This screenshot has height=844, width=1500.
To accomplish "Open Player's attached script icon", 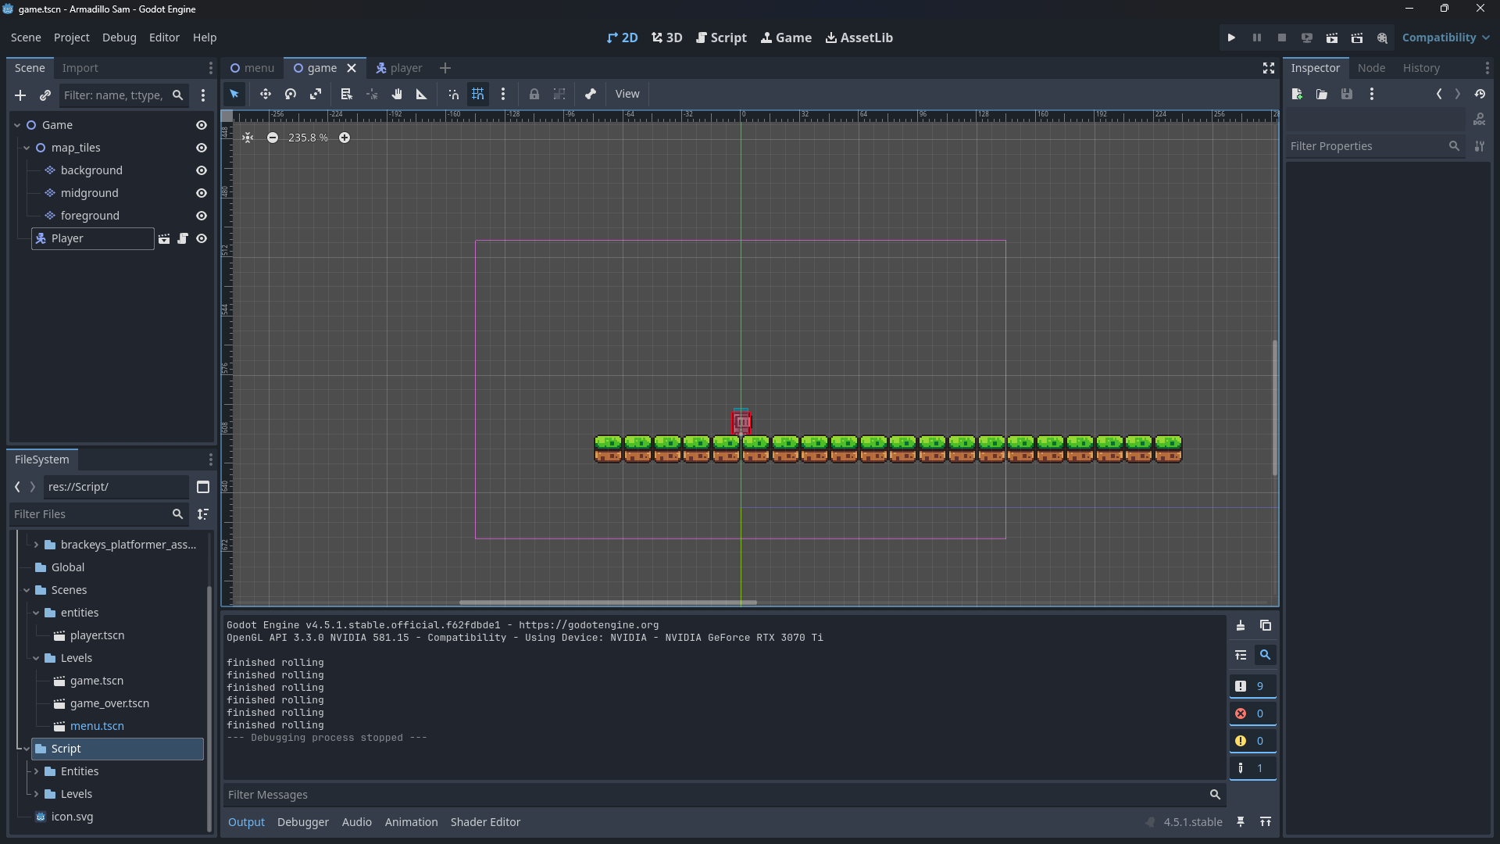I will click(183, 238).
